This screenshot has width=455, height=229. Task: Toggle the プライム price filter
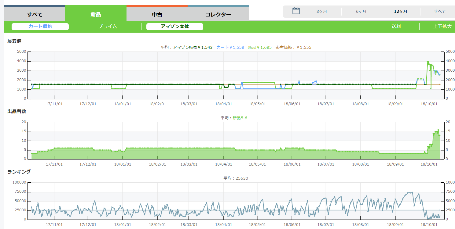(108, 27)
